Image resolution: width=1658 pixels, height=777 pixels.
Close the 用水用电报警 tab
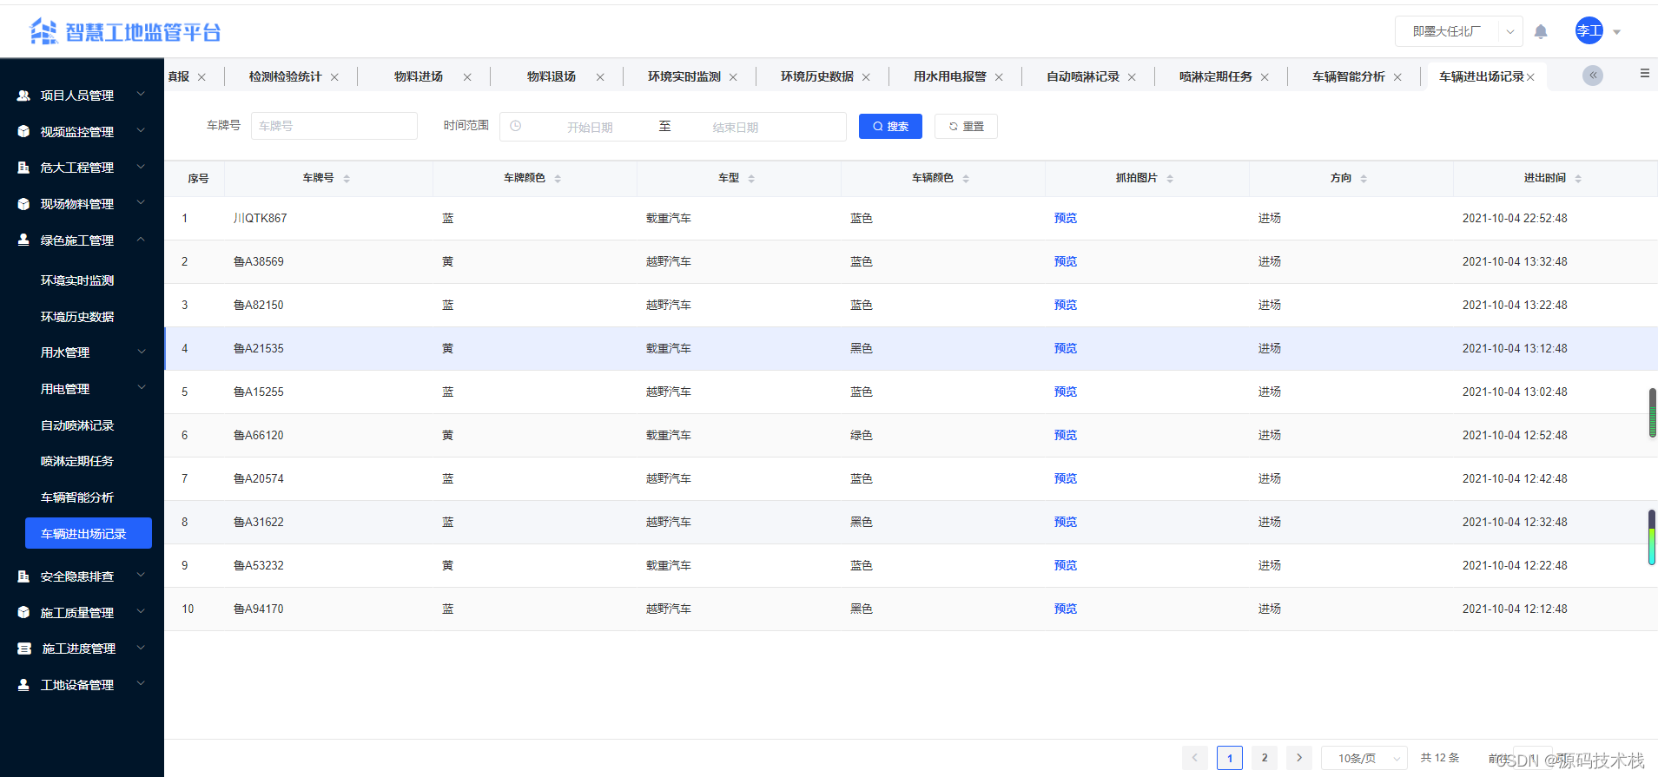tap(999, 77)
